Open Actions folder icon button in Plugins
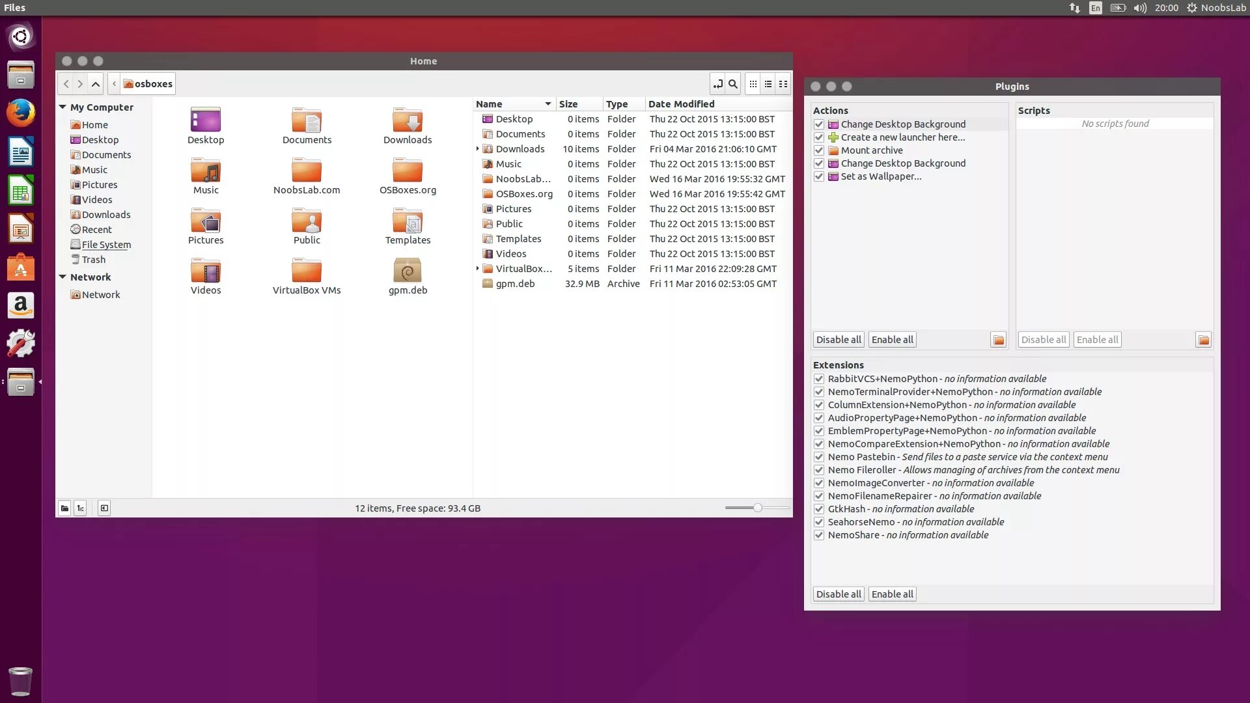 [x=998, y=340]
